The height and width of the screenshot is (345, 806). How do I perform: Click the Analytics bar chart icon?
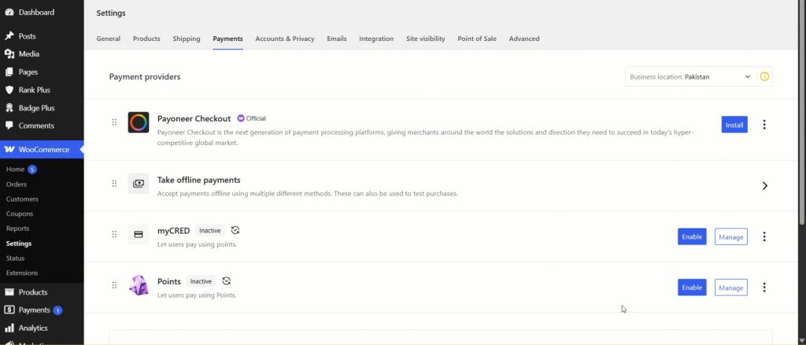pos(9,328)
